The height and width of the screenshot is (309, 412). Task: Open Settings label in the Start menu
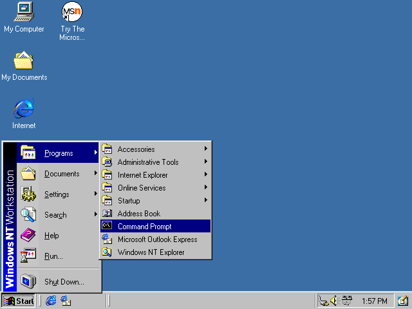[x=57, y=194]
